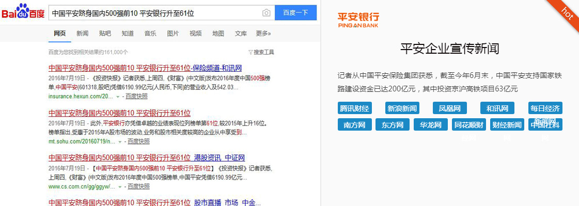The width and height of the screenshot is (579, 206).
Task: Open camera image search icon
Action: tap(266, 13)
